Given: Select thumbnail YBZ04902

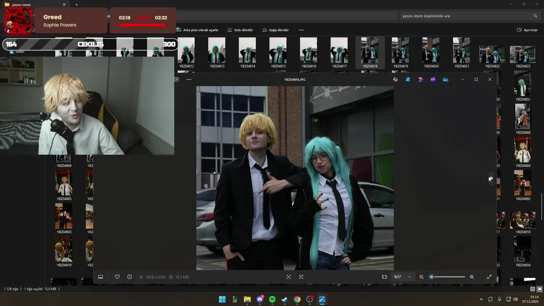Looking at the screenshot, I should pyautogui.click(x=523, y=185).
